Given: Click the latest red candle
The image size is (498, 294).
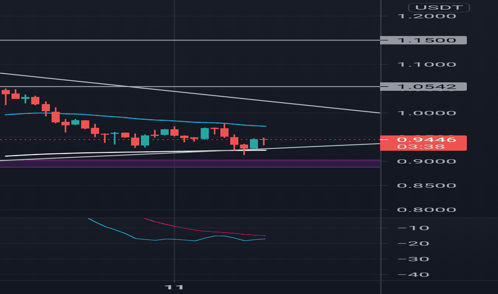Looking at the screenshot, I should (x=263, y=140).
